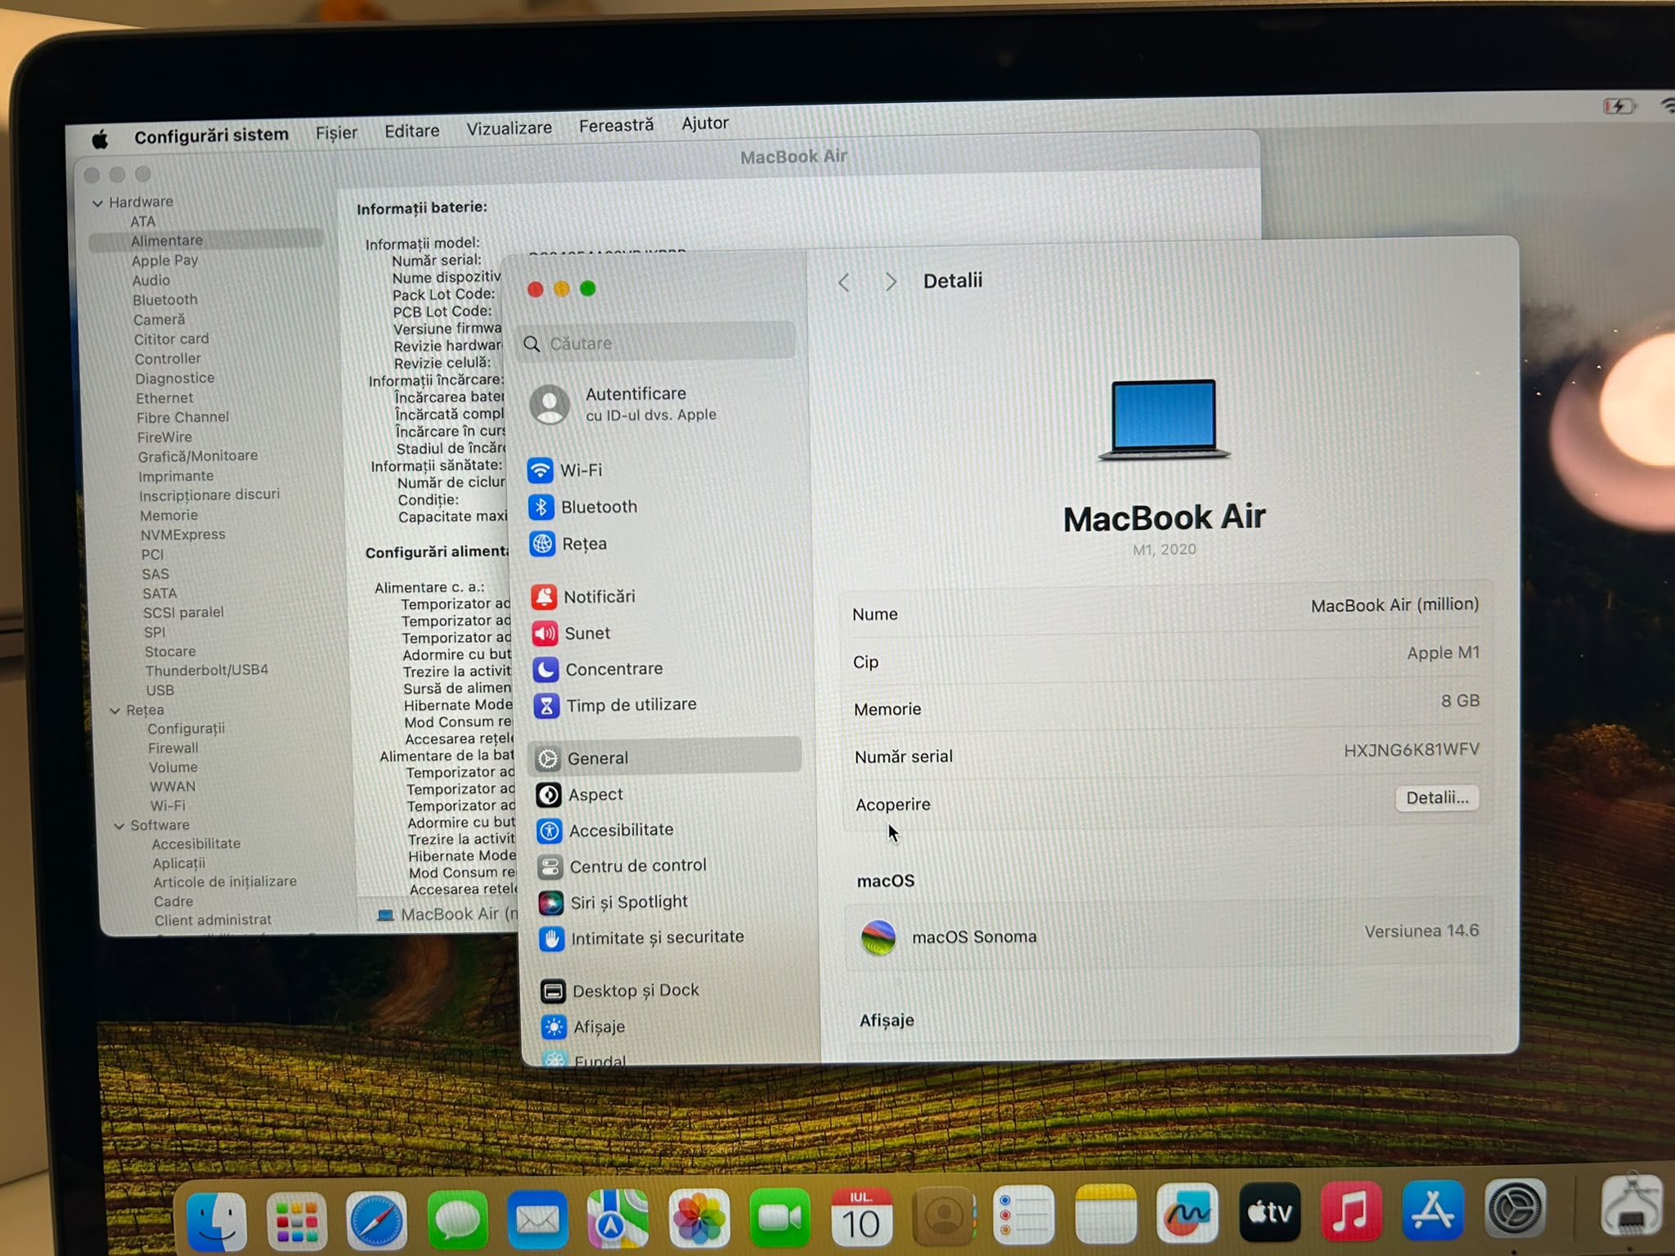Select Apple Pay in hardware list
1675x1256 pixels.
tap(164, 261)
